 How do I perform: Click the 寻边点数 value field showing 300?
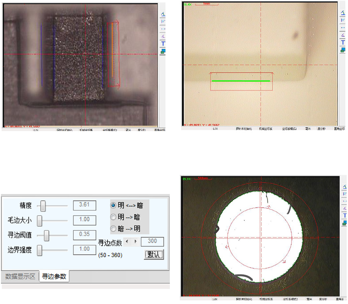(152, 242)
